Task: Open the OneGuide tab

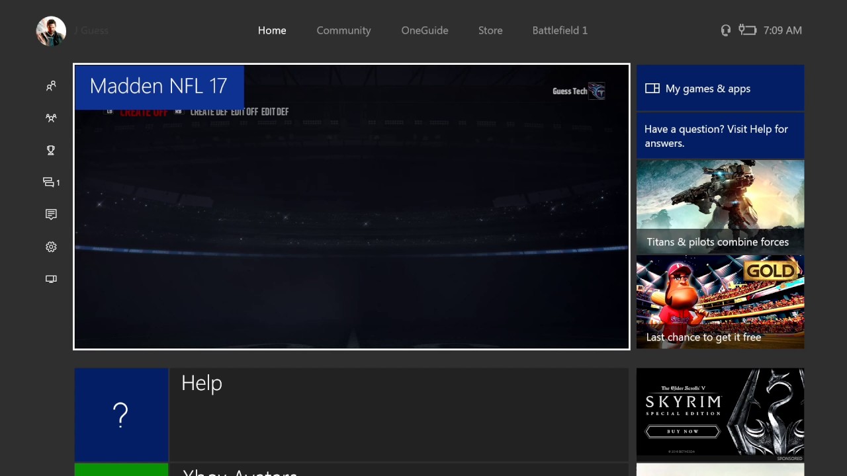Action: tap(425, 30)
